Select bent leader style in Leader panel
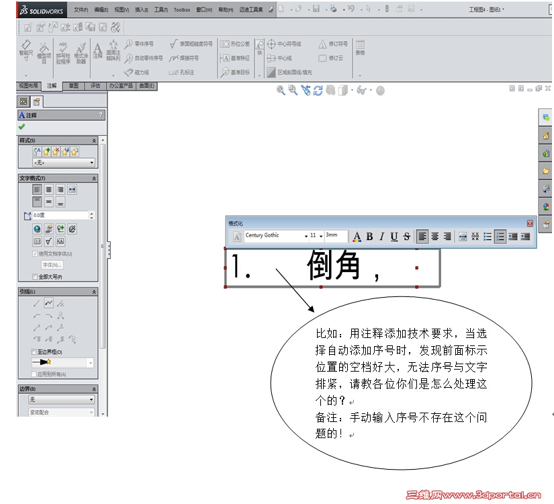This screenshot has height=504, width=554. click(49, 303)
